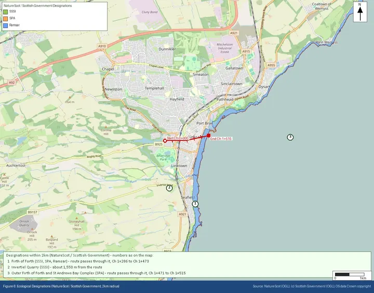The image size is (374, 293).
Task: Click the red route end square marker
Action: pyautogui.click(x=208, y=136)
